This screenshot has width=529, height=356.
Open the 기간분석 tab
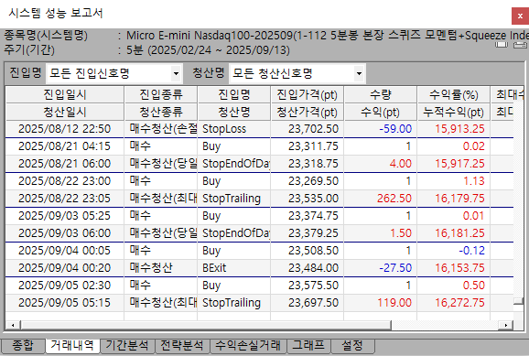pyautogui.click(x=127, y=346)
